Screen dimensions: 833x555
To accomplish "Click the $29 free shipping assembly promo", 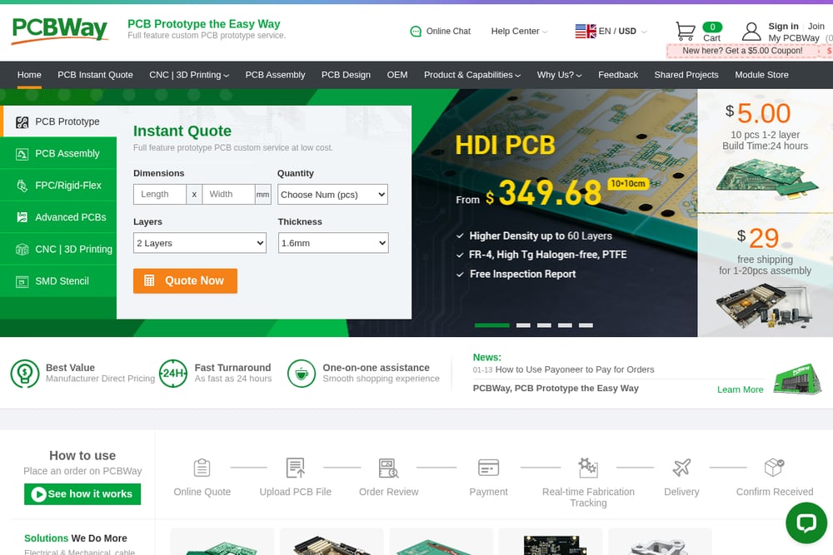I will tap(765, 275).
